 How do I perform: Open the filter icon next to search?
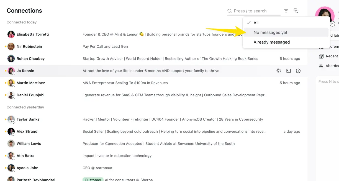286,11
